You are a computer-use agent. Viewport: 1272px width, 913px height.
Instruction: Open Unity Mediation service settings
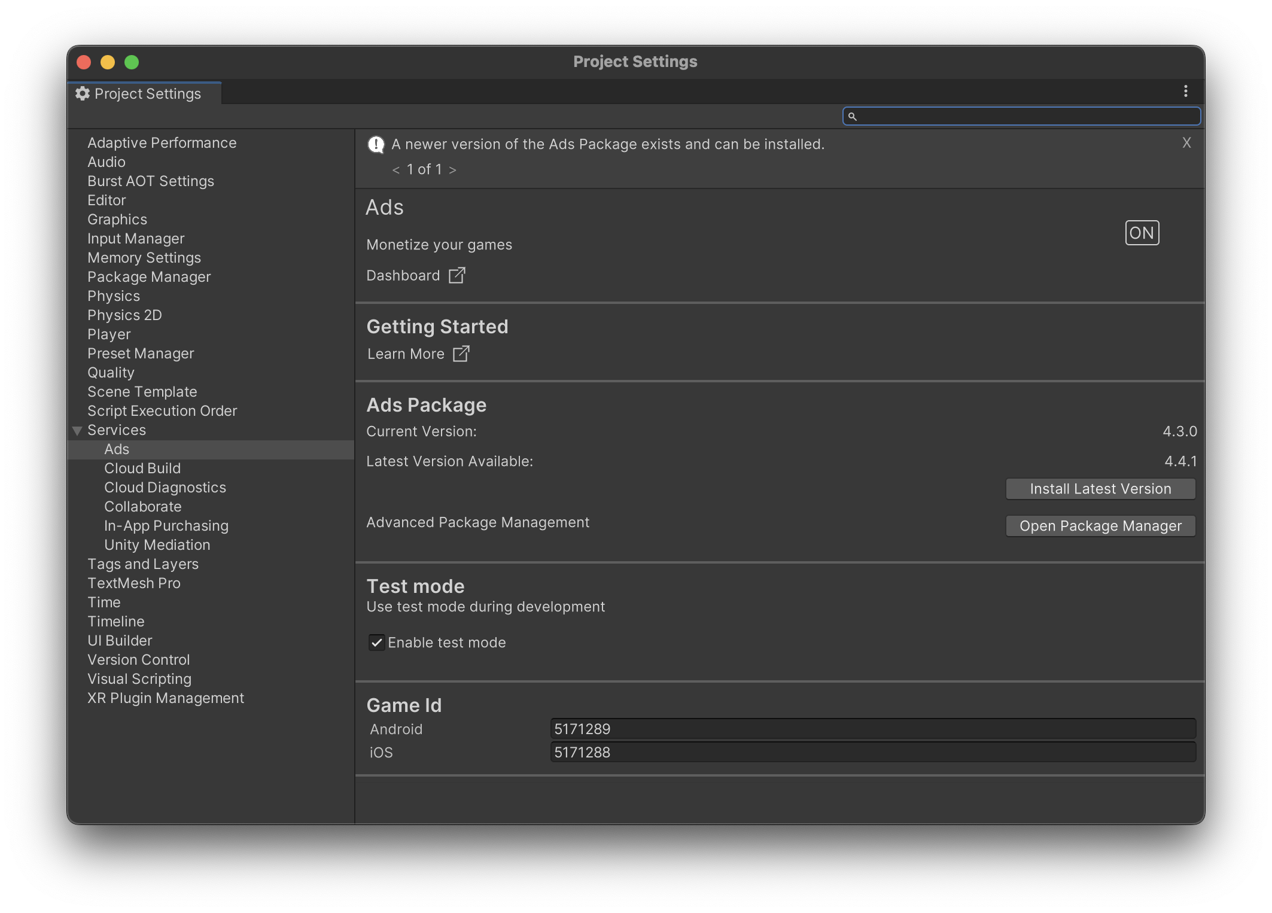(x=157, y=544)
